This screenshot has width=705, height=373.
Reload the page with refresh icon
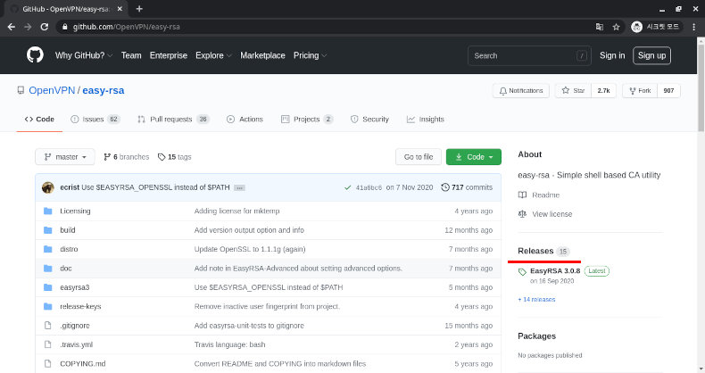click(x=44, y=27)
